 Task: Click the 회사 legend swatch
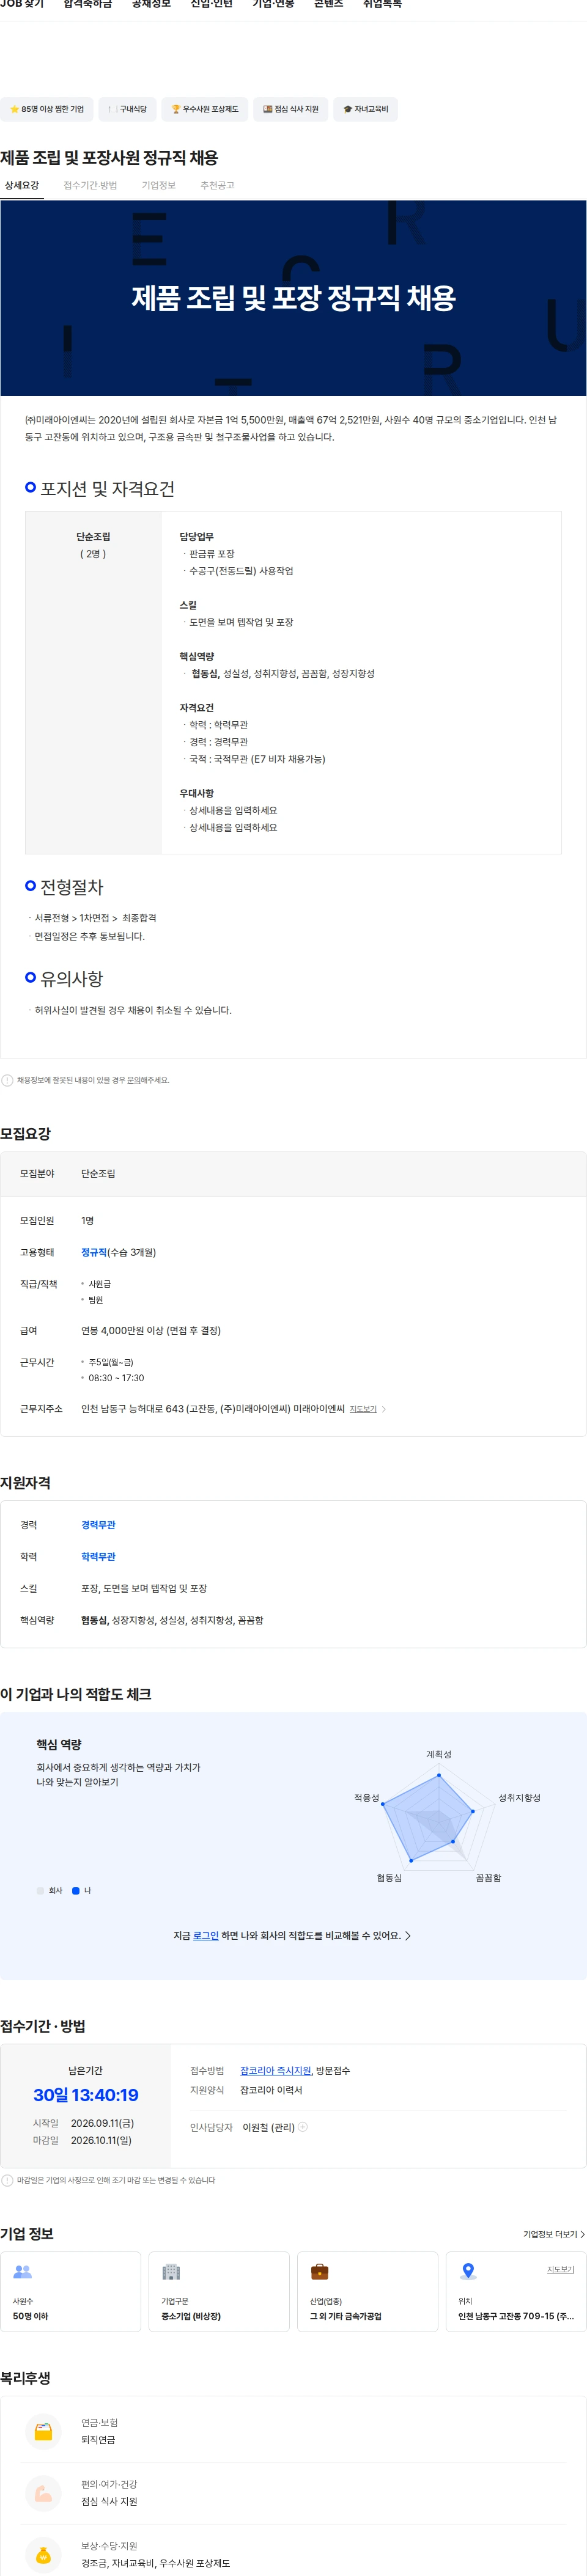coord(40,1890)
